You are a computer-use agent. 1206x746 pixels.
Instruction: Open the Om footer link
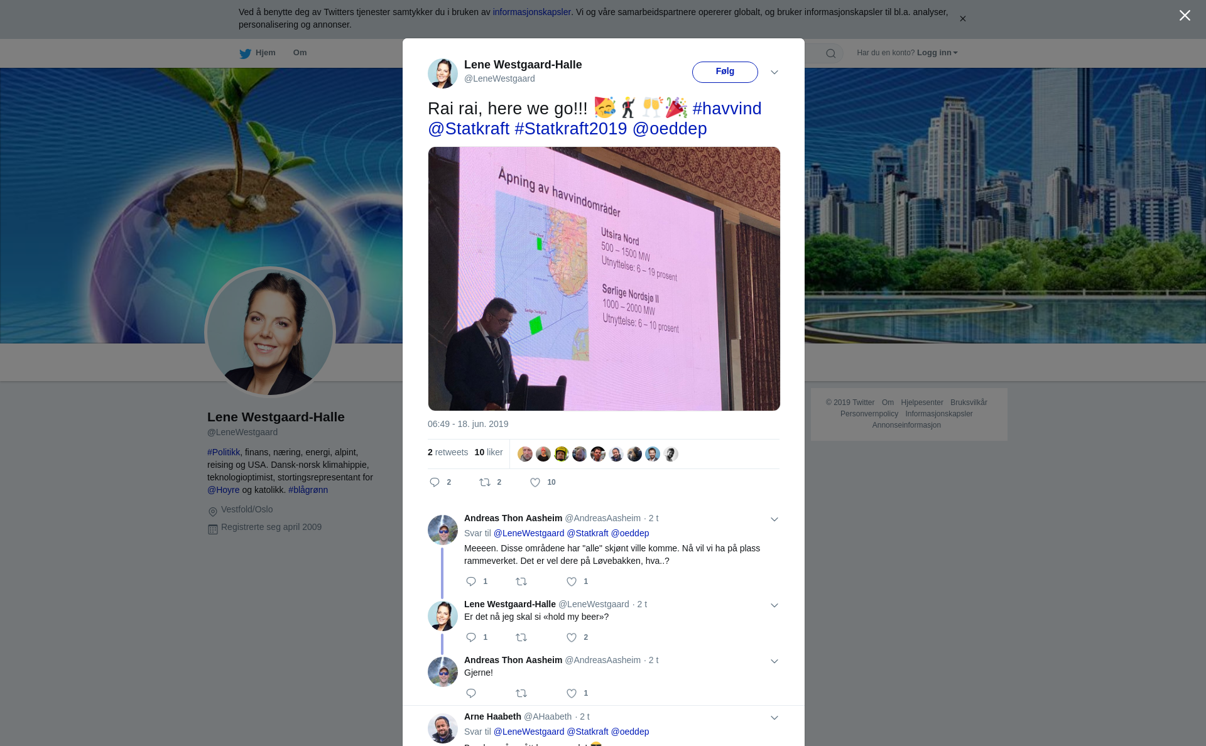pos(888,403)
